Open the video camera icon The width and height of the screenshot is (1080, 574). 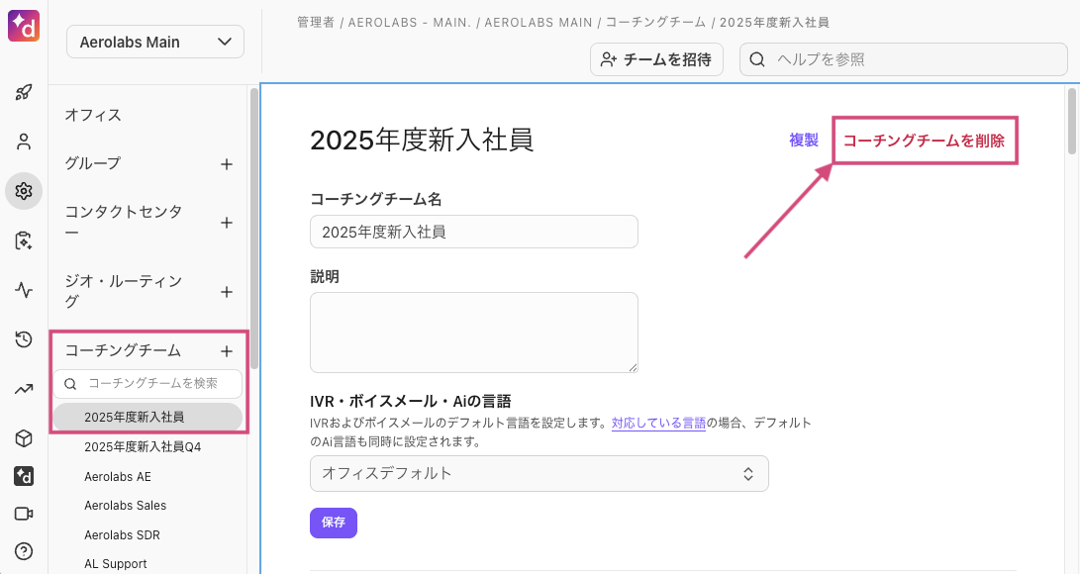(x=24, y=514)
